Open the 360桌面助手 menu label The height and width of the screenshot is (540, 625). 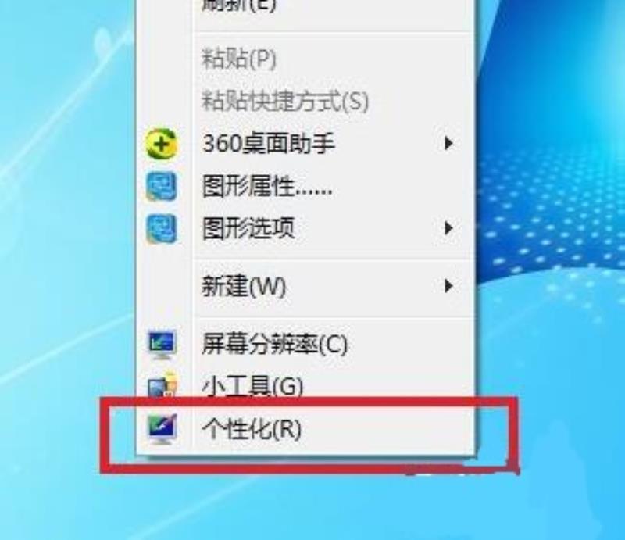pyautogui.click(x=268, y=144)
